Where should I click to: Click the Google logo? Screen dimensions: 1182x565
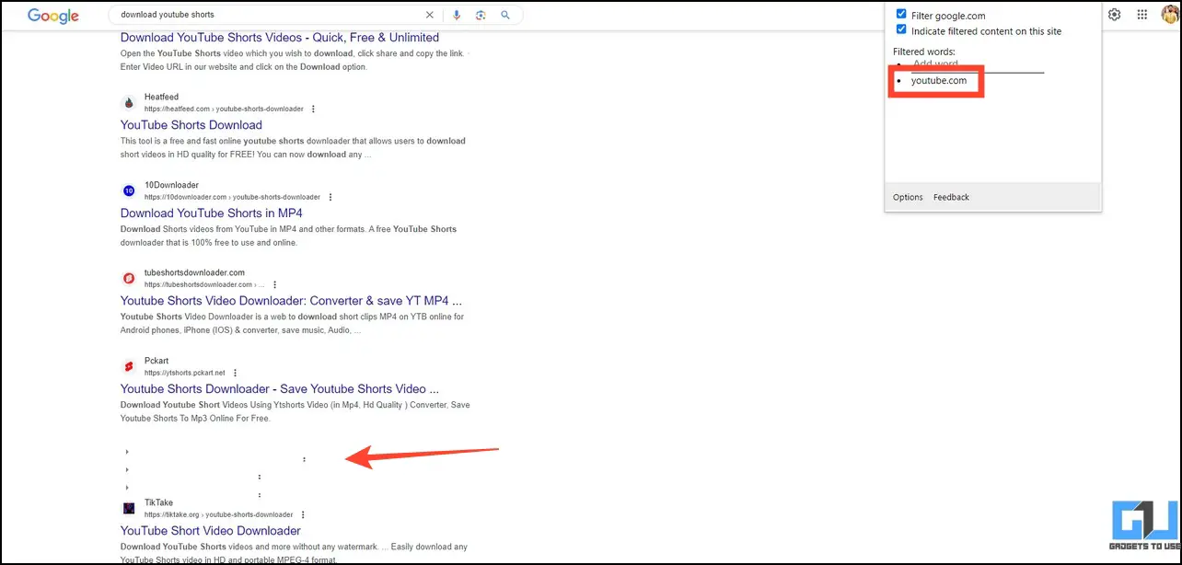tap(52, 16)
